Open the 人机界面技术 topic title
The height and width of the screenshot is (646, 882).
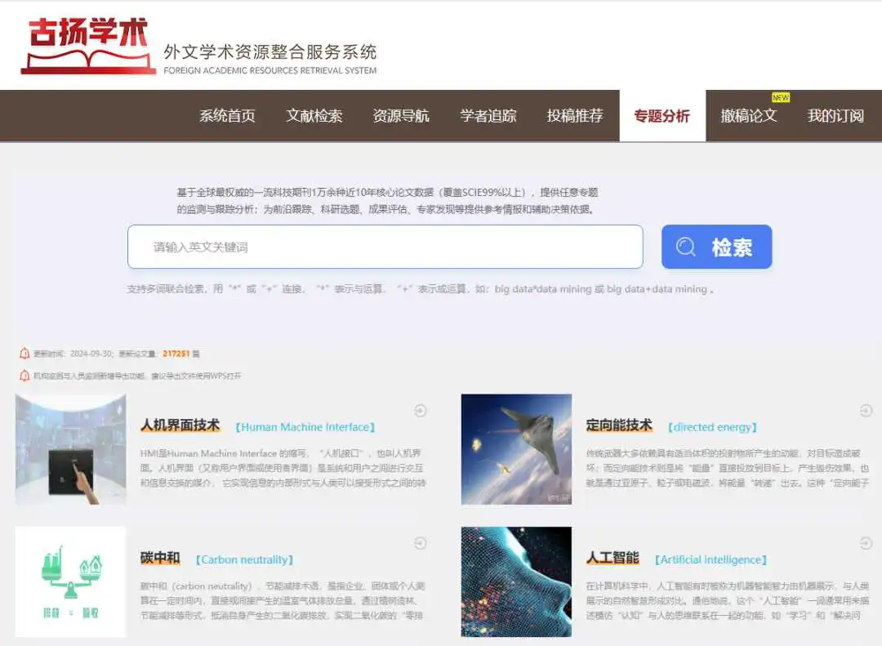(x=180, y=425)
